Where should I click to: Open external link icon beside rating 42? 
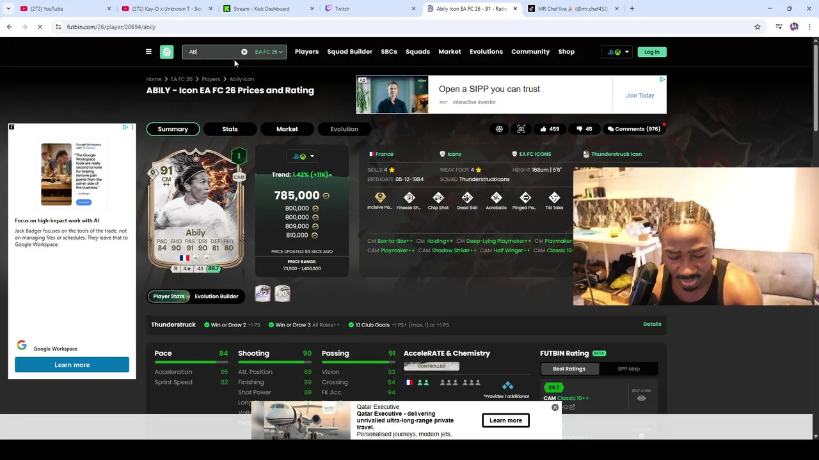tap(572, 407)
